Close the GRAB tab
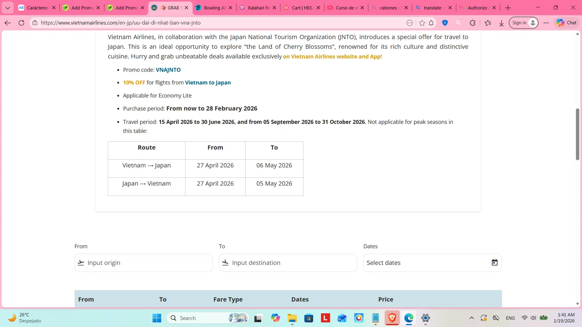582x327 pixels. [186, 8]
